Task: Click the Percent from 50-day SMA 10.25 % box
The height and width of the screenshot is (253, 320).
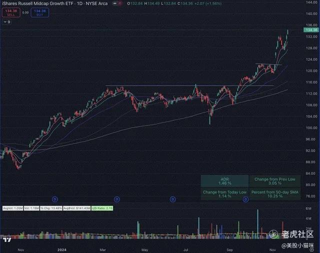Action: pos(274,194)
